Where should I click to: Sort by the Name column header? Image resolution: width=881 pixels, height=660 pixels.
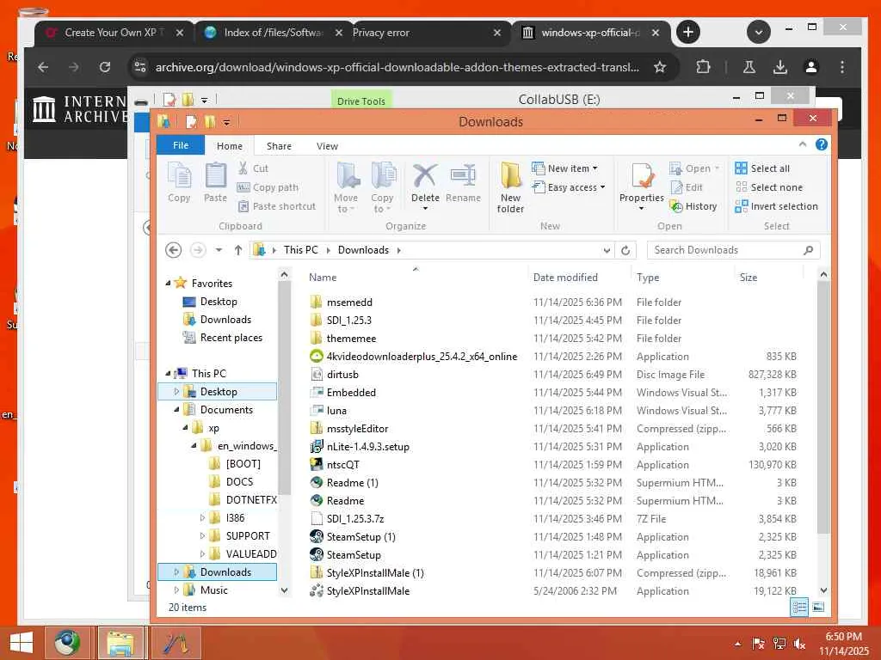tap(416, 278)
